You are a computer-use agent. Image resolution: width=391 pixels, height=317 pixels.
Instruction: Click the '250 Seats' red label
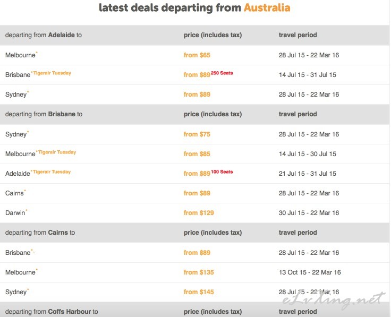(222, 73)
